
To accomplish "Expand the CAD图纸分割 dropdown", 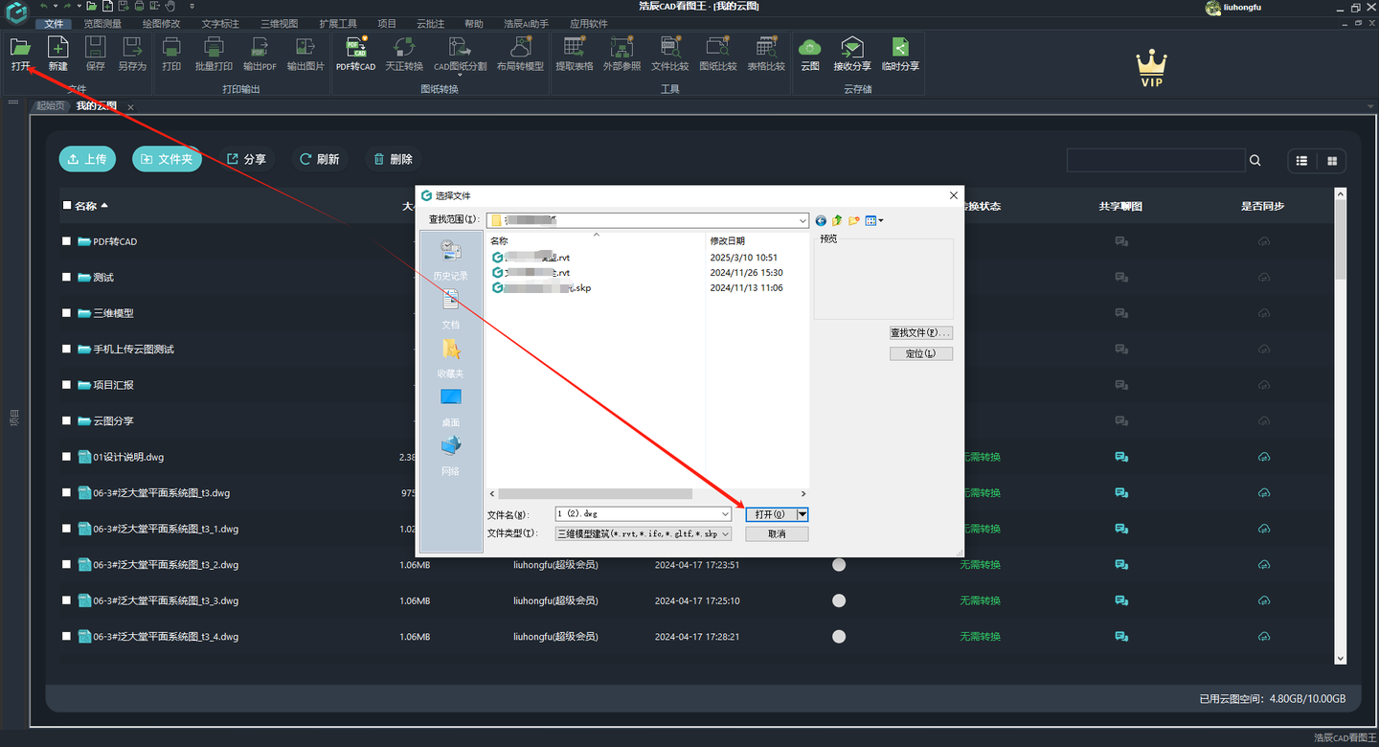I will 460,75.
